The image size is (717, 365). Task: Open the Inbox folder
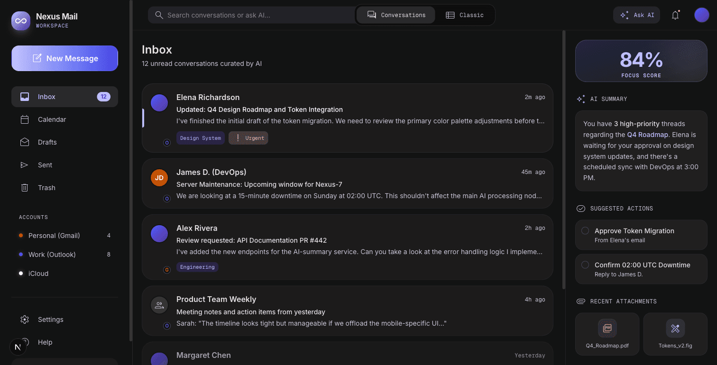pyautogui.click(x=64, y=97)
